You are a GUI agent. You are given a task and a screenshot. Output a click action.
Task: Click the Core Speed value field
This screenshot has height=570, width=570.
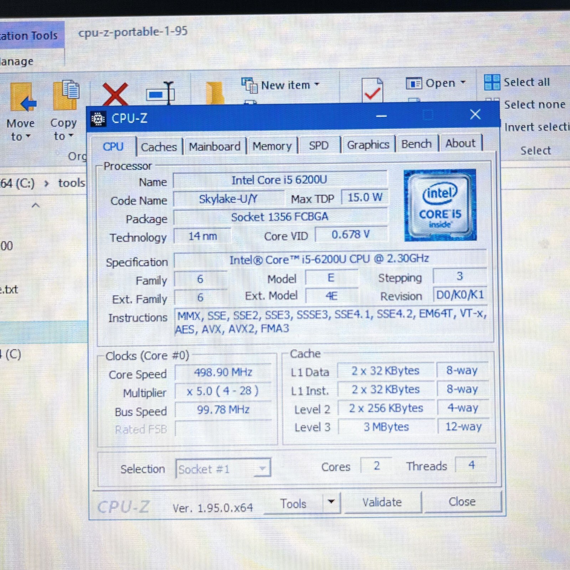pyautogui.click(x=223, y=372)
